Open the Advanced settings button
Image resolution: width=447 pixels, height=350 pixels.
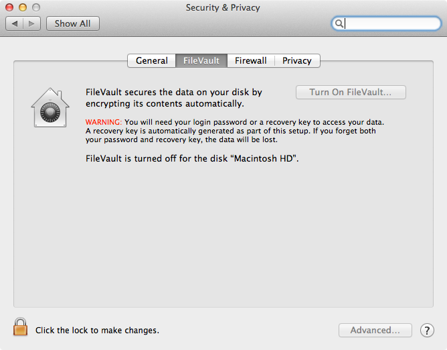click(x=375, y=331)
